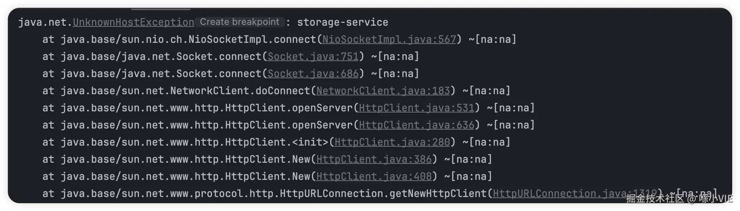Open HttpURLConnection.java:1319 source link
The width and height of the screenshot is (740, 211).
(x=575, y=193)
